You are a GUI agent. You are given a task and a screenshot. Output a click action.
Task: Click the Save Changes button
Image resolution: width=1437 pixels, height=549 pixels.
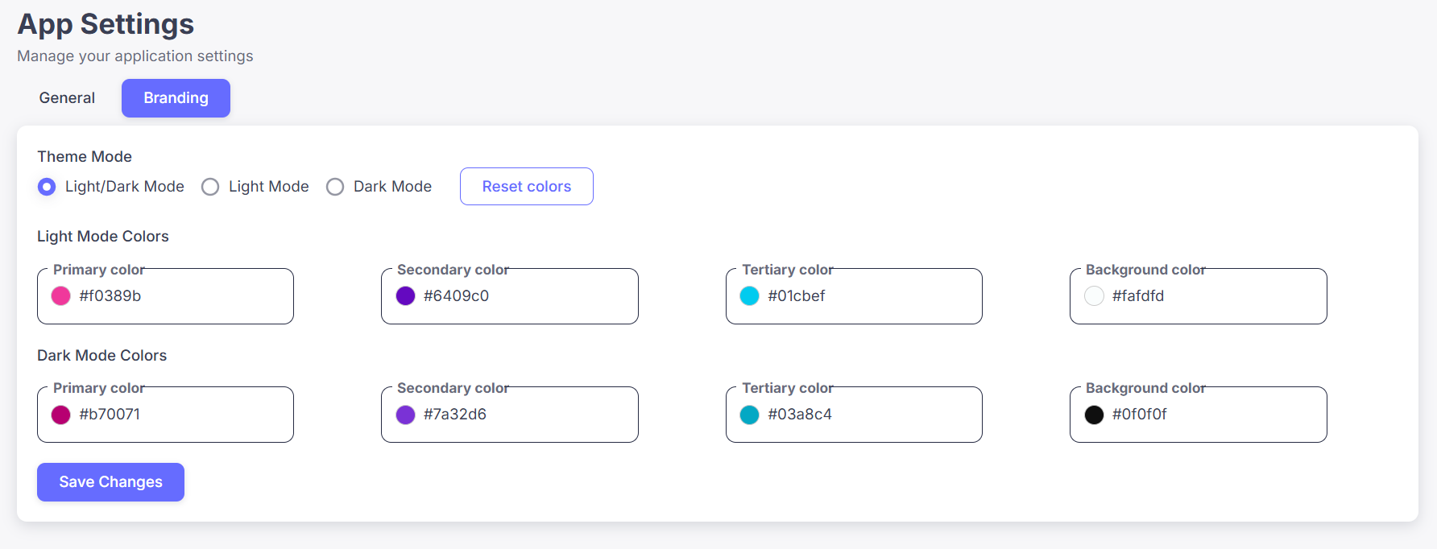(110, 482)
